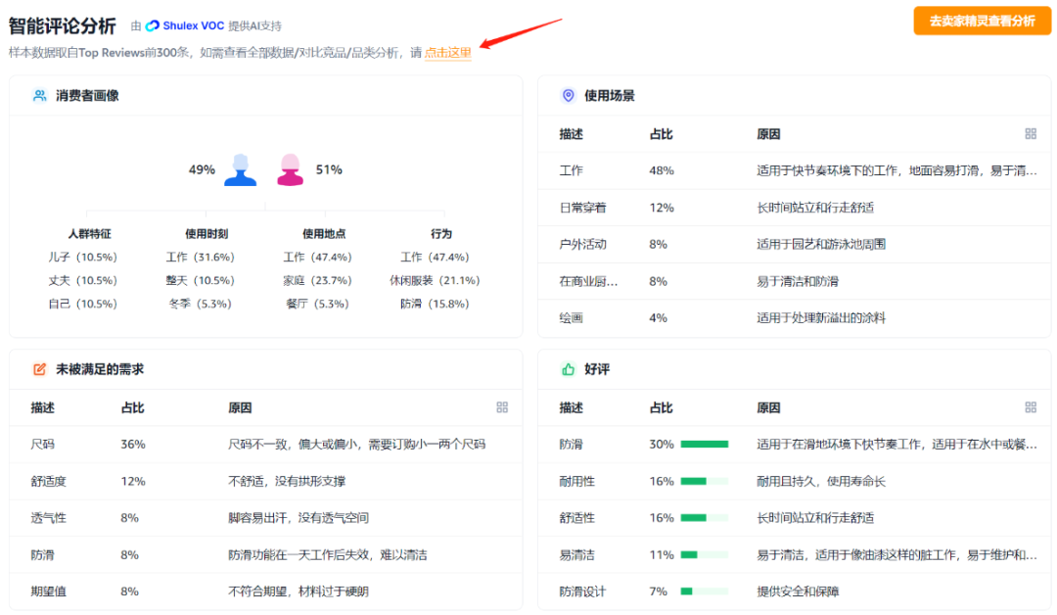Click 原因 header in 使用场景 table

pos(768,133)
